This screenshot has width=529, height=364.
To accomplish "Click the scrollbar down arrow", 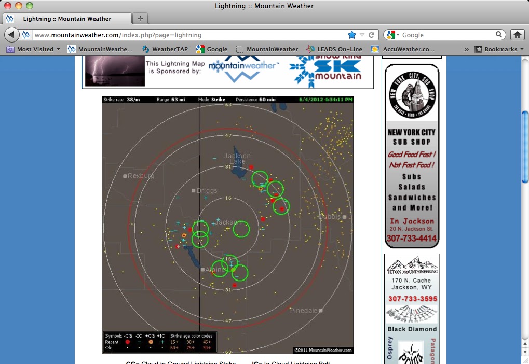I will 525,352.
